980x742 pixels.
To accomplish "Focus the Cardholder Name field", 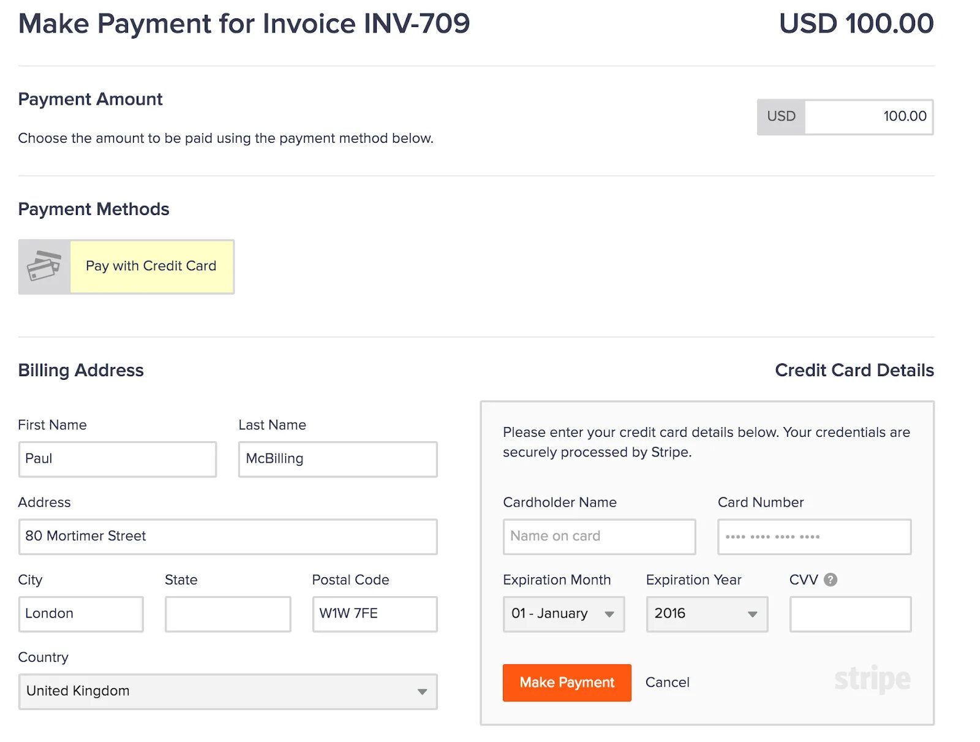I will 599,537.
